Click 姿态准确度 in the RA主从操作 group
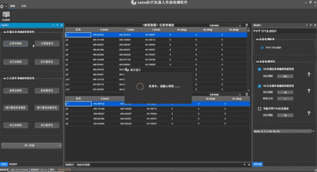 point(15,125)
